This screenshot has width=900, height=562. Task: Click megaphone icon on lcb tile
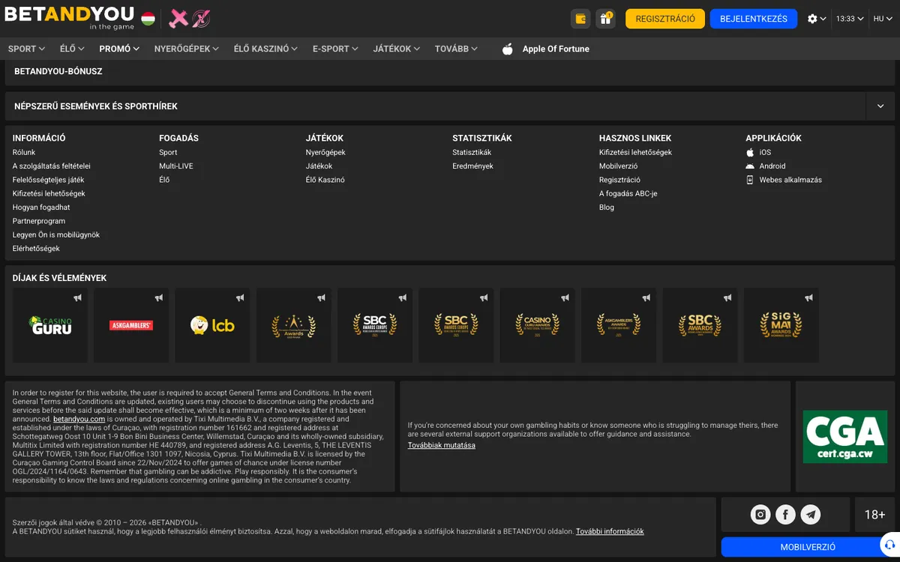point(240,298)
